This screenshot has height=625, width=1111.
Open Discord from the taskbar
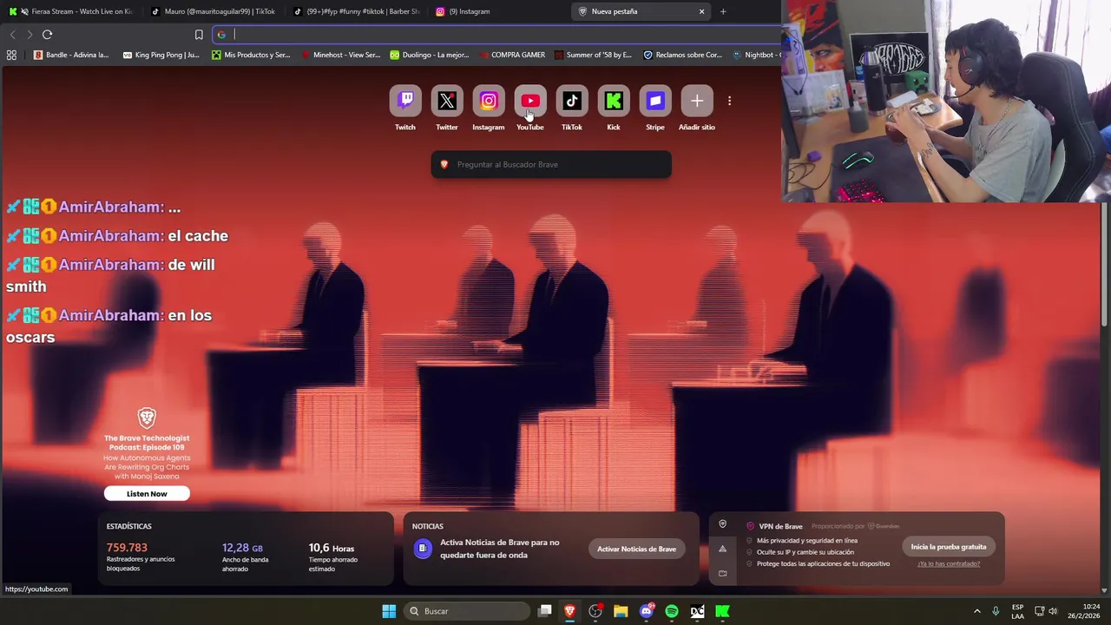(x=646, y=611)
